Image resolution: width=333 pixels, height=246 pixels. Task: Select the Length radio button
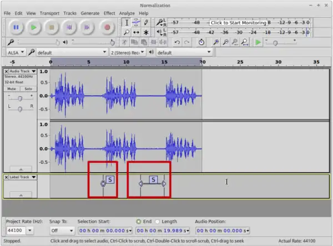(x=157, y=221)
